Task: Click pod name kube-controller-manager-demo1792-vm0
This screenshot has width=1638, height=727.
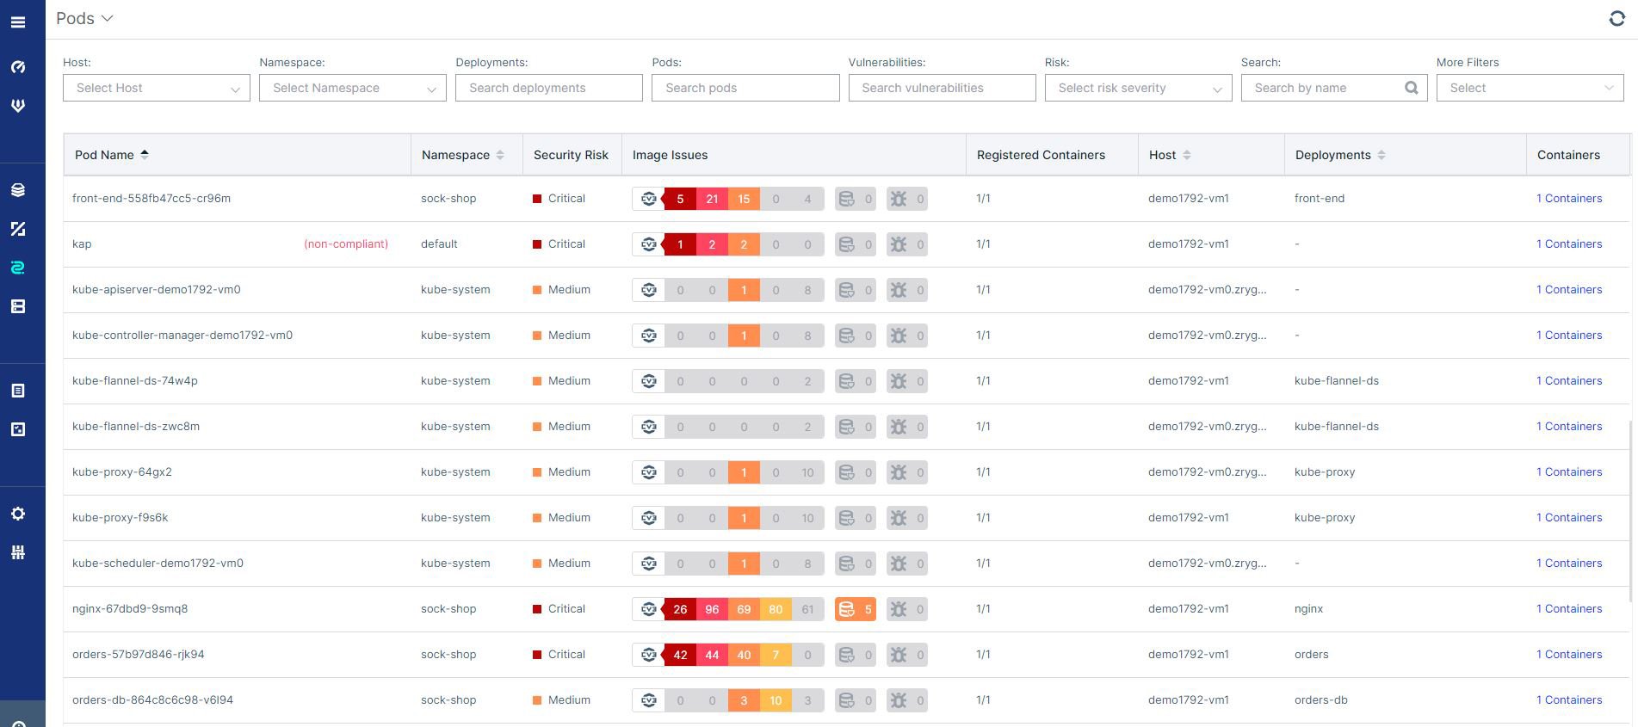Action: 182,336
